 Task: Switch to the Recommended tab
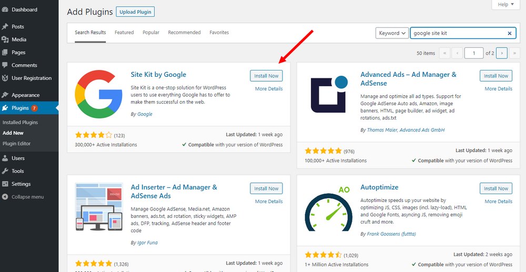click(184, 33)
